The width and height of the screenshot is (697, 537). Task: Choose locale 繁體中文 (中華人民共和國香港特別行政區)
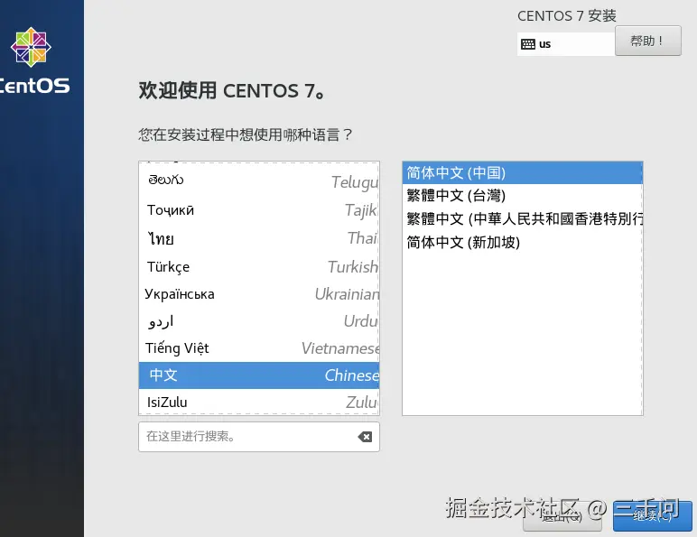[x=523, y=218]
